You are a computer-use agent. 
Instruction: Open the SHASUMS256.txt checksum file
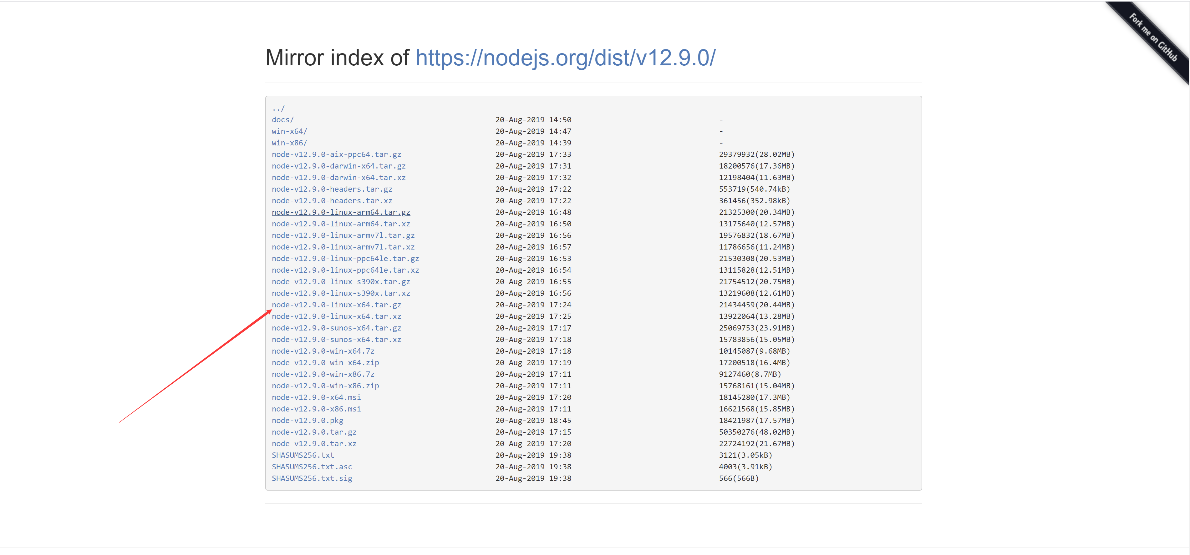[x=303, y=455]
